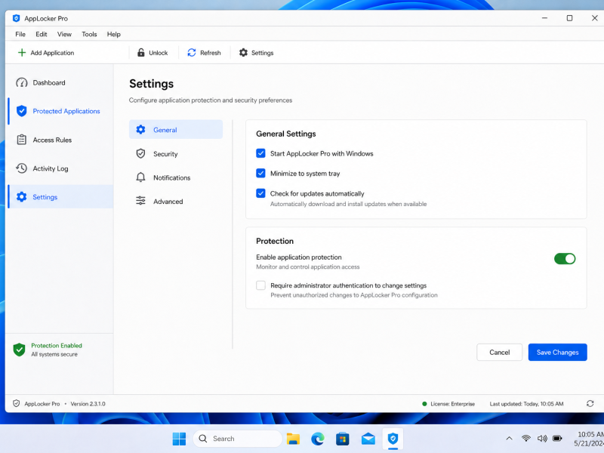
Task: Uncheck Start AppLocker Pro with Windows
Action: (260, 153)
